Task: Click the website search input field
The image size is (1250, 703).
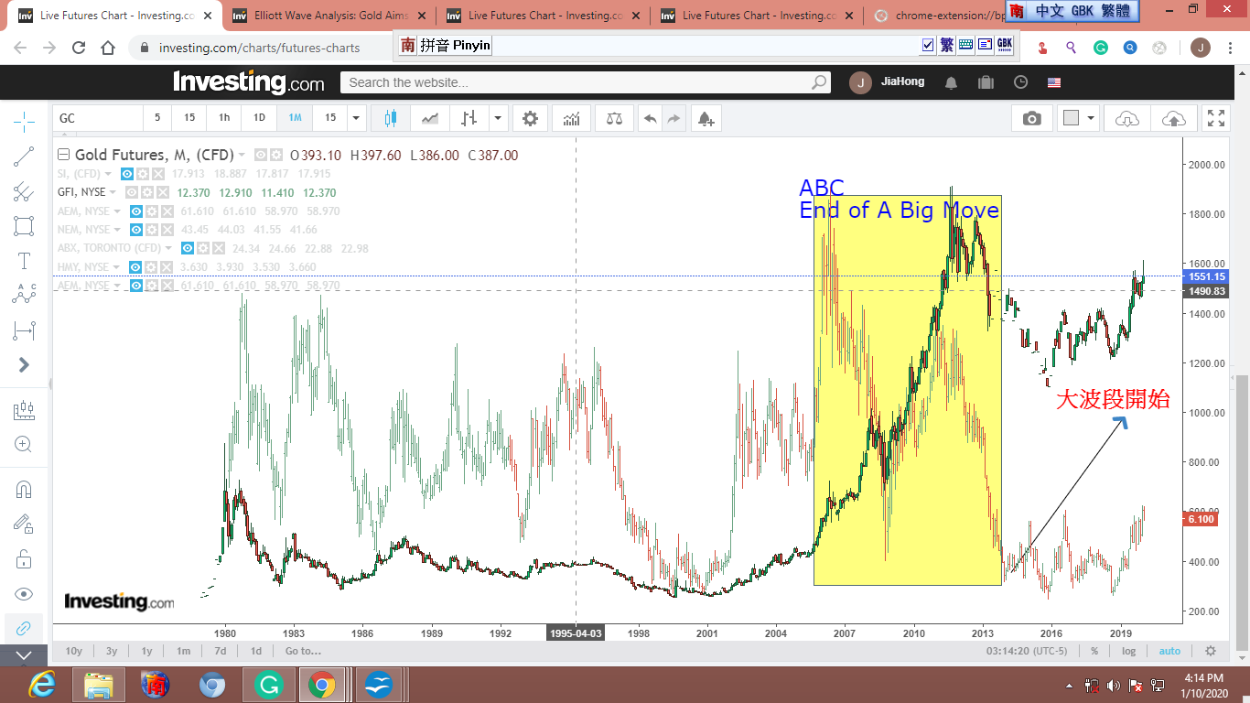Action: pos(577,82)
